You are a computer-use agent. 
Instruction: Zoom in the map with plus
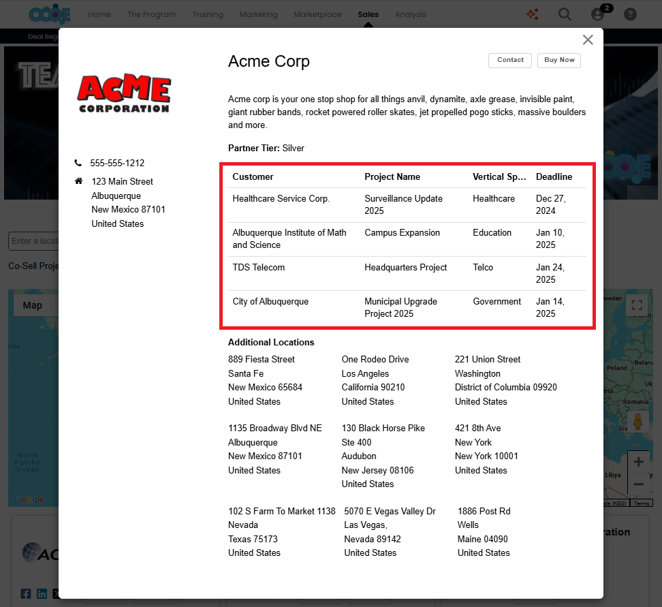tap(638, 462)
